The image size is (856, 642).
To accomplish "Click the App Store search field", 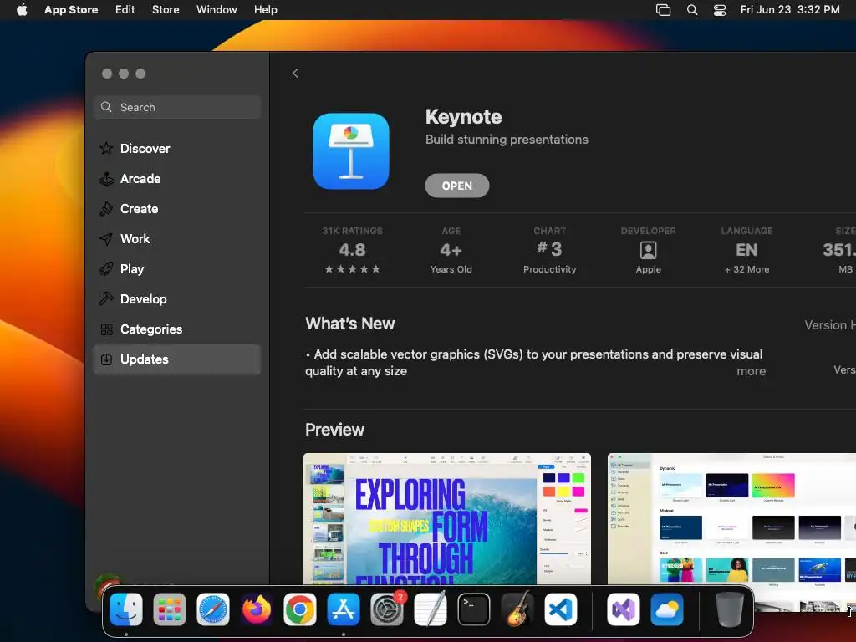I will pos(177,107).
